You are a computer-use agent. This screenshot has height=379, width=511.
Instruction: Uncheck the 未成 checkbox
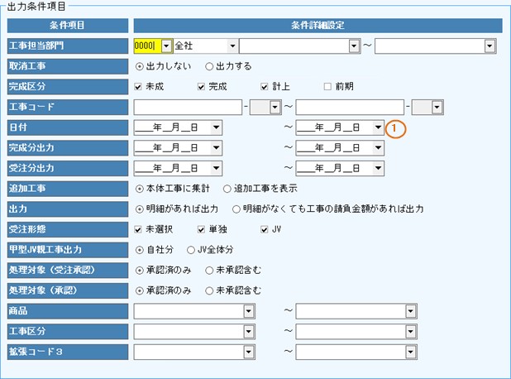click(138, 86)
